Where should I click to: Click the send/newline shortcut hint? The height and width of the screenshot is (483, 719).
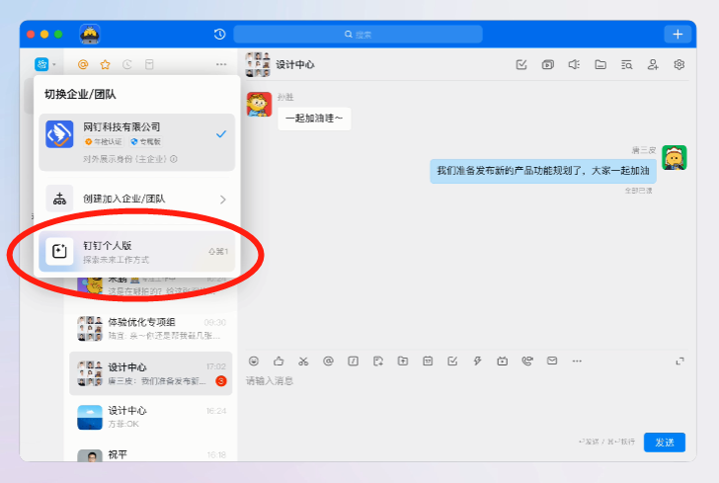pos(607,442)
